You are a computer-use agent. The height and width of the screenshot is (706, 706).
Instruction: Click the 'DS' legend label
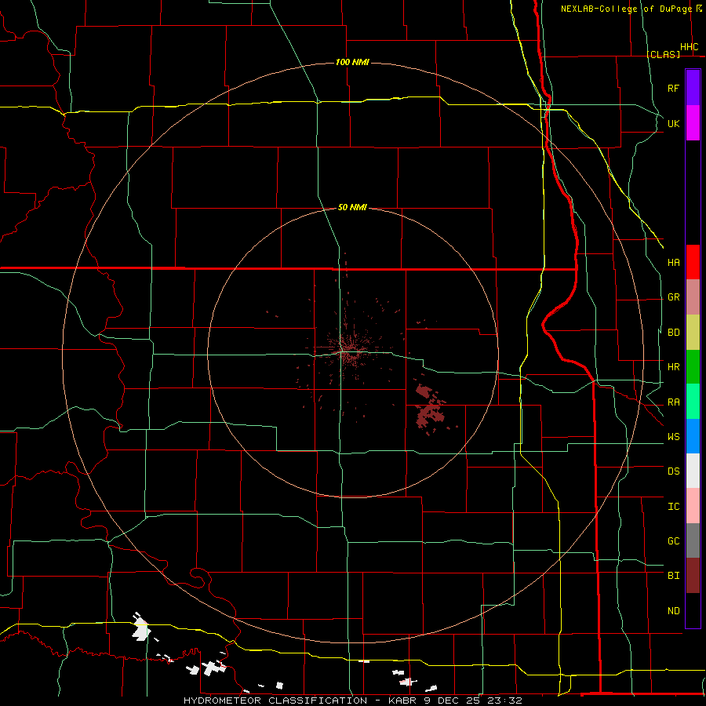coord(674,471)
